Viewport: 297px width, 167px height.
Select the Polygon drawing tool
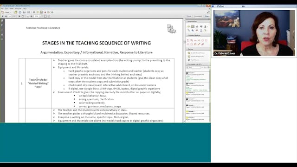point(192,44)
